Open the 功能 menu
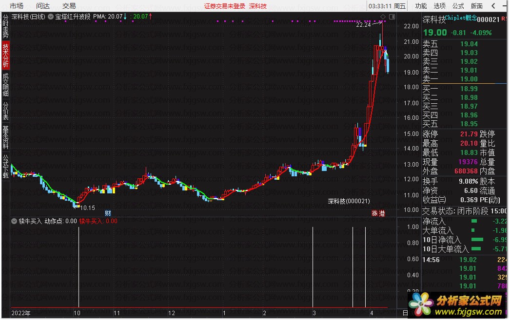The height and width of the screenshot is (320, 510). click(421, 6)
